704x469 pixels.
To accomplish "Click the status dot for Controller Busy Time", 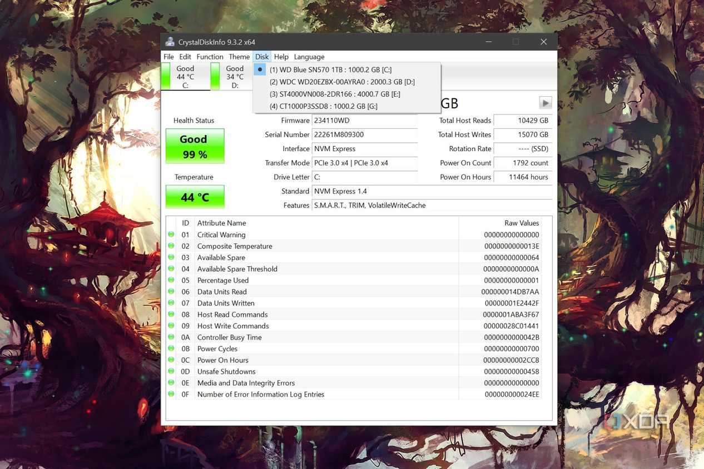I will click(x=171, y=337).
